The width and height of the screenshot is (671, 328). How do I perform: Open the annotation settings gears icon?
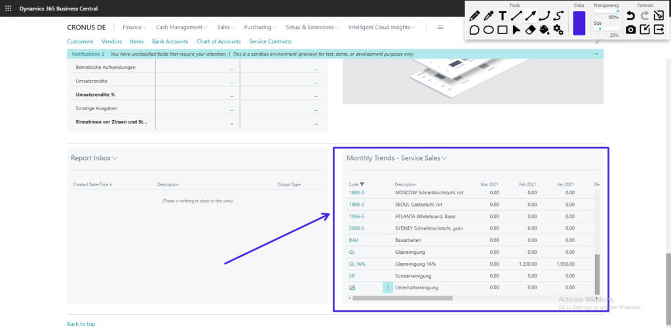click(558, 30)
